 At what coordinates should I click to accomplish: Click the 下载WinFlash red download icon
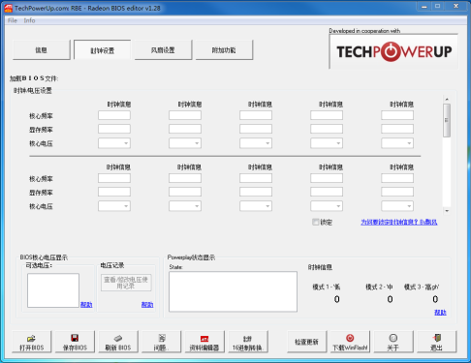[x=350, y=338]
